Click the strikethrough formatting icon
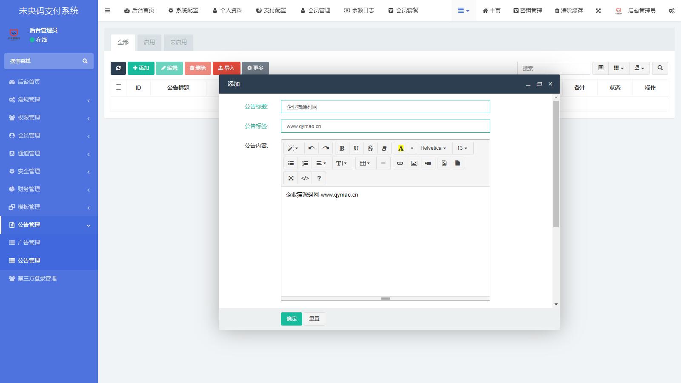This screenshot has height=383, width=681. [370, 148]
